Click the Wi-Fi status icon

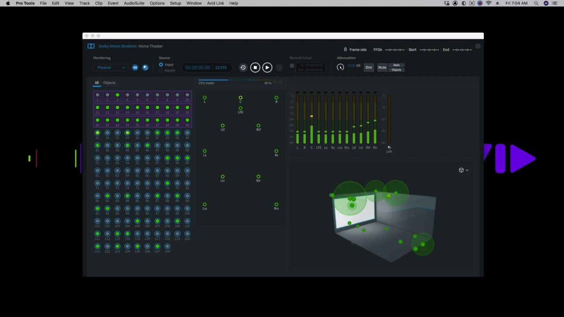pos(488,3)
